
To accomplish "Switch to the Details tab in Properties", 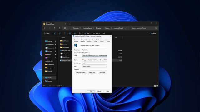I will (x=97, y=40).
